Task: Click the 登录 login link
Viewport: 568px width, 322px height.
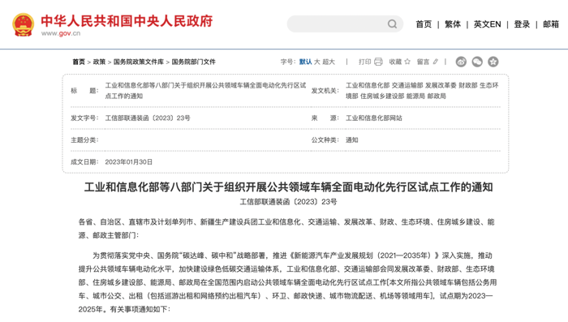Action: 522,24
